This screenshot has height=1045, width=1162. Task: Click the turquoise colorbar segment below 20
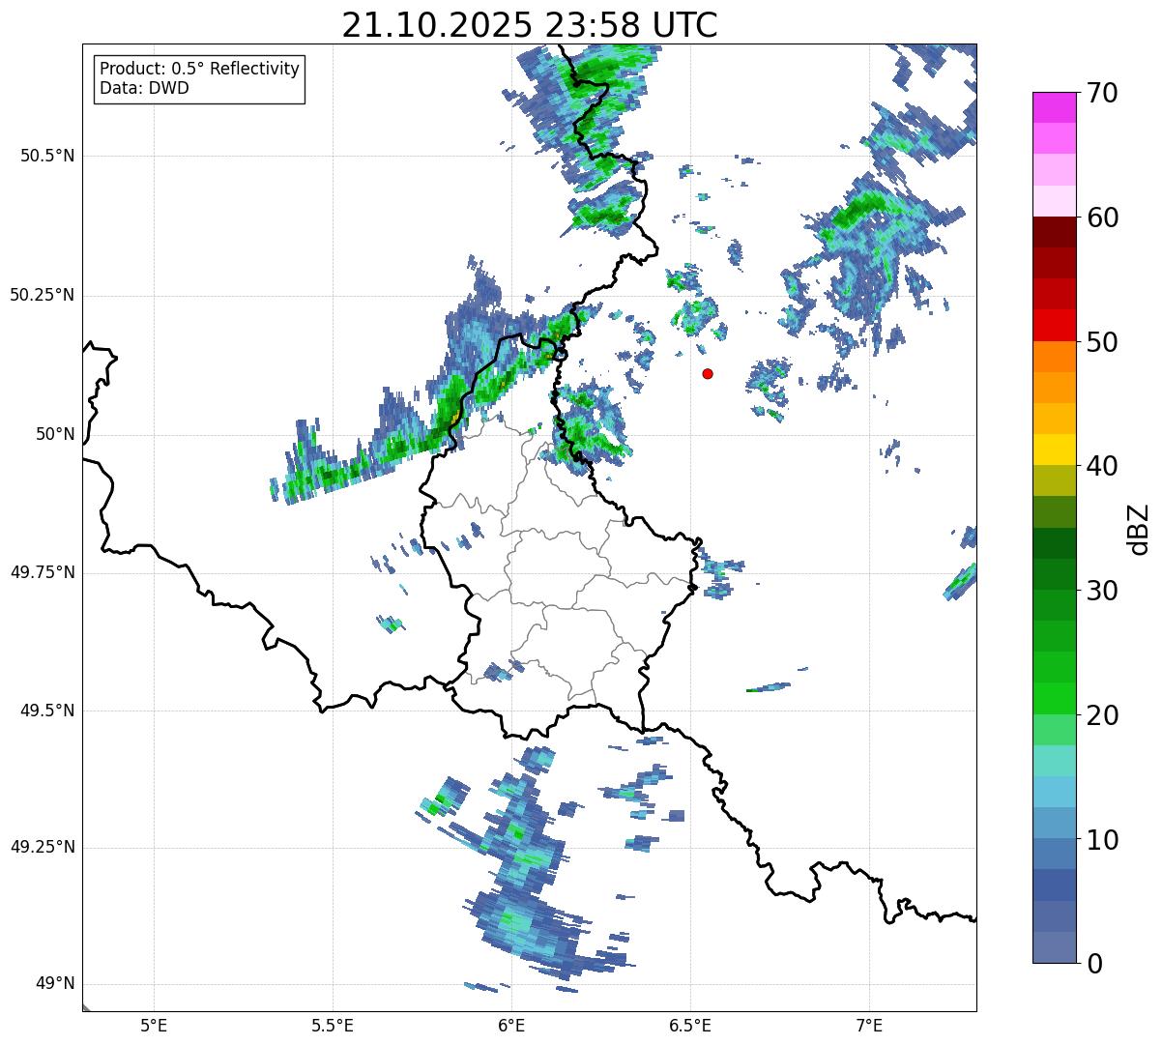[1055, 761]
